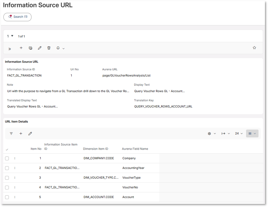Check the box for AccountingYear row
268x207 pixels.
pyautogui.click(x=7, y=168)
